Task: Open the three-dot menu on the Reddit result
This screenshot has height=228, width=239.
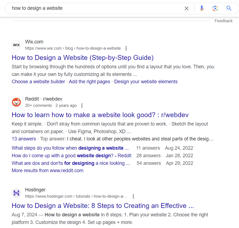Action: click(82, 105)
